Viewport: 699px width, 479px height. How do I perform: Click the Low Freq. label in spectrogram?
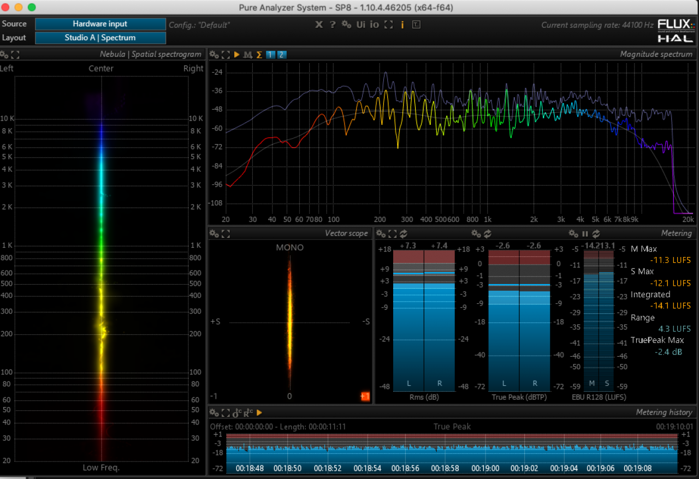pos(101,468)
